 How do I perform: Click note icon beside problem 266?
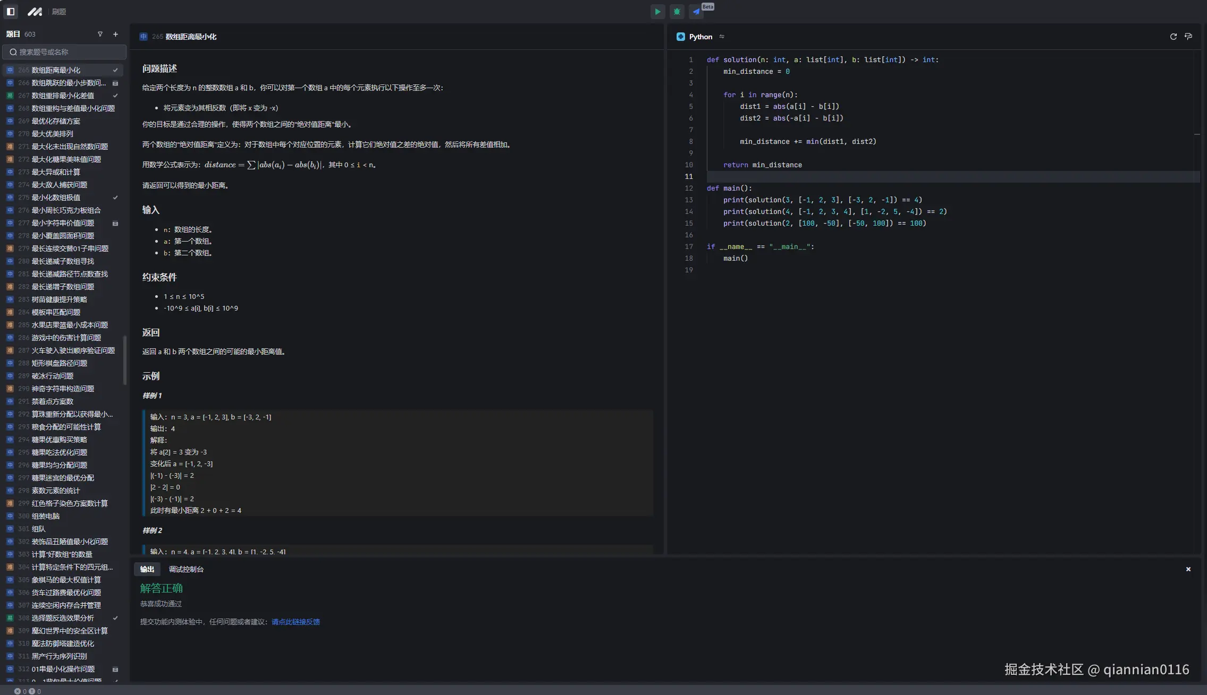click(115, 83)
